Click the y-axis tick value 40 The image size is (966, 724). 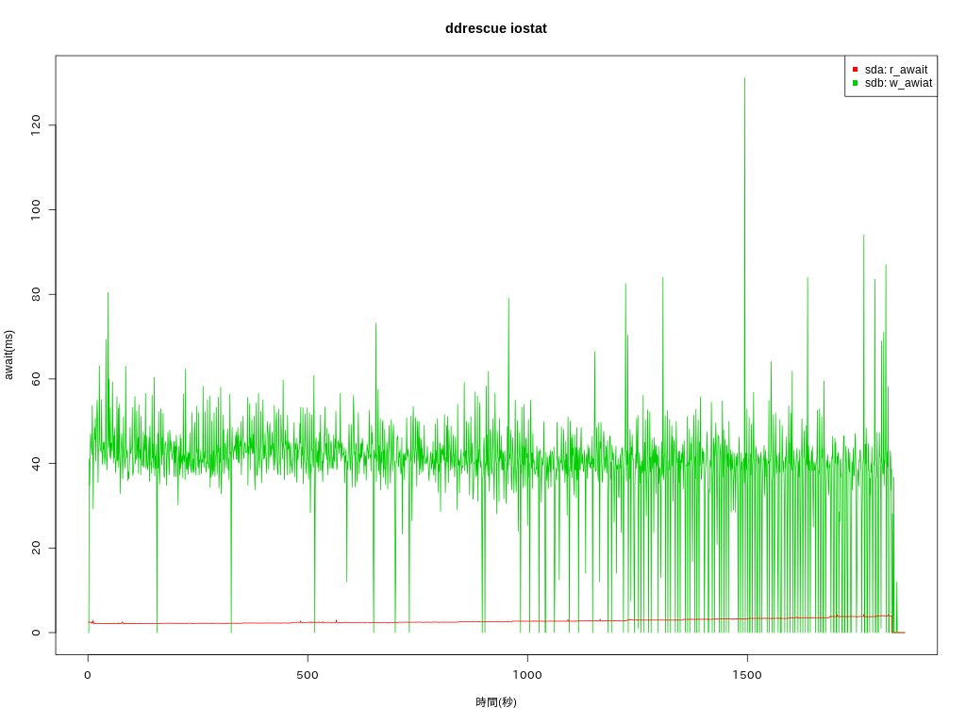click(x=36, y=463)
